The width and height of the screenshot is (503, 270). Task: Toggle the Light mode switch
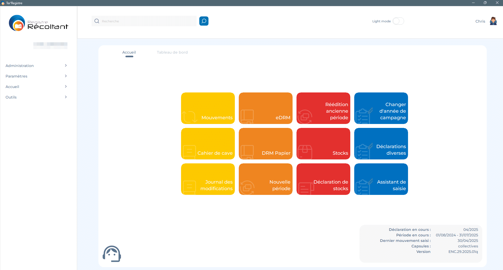398,21
